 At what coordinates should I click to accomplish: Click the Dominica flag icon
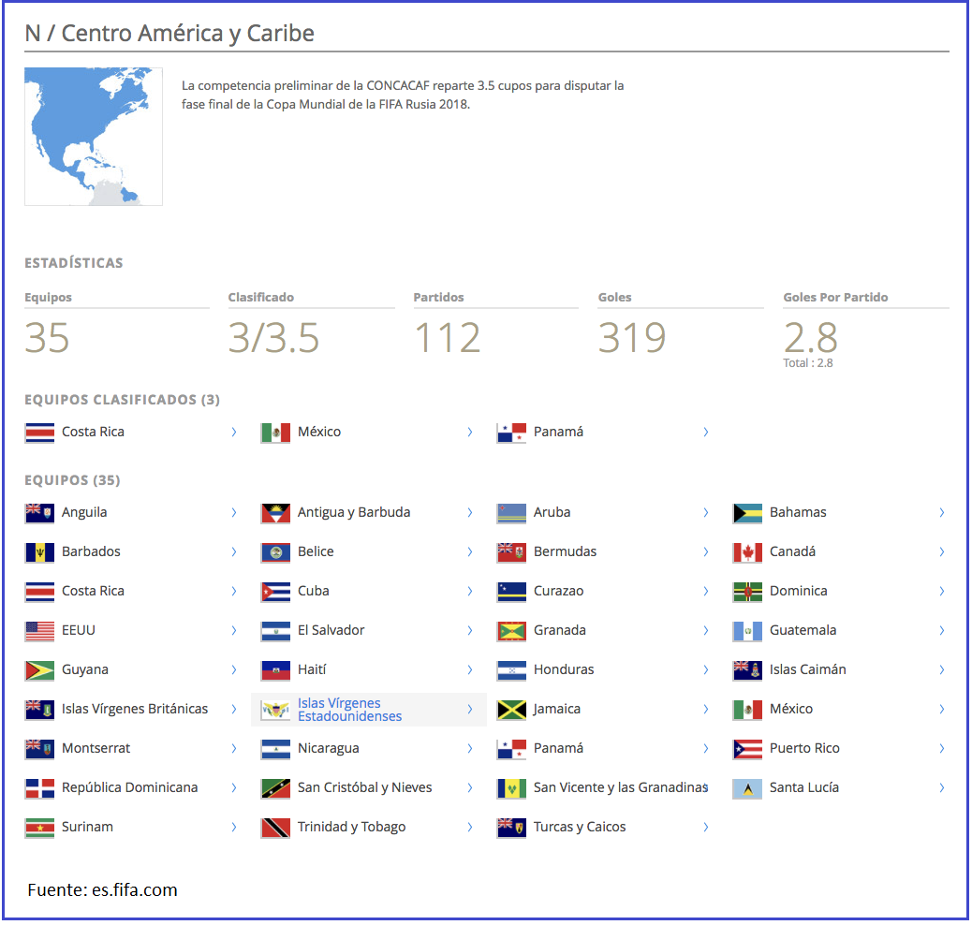(747, 592)
